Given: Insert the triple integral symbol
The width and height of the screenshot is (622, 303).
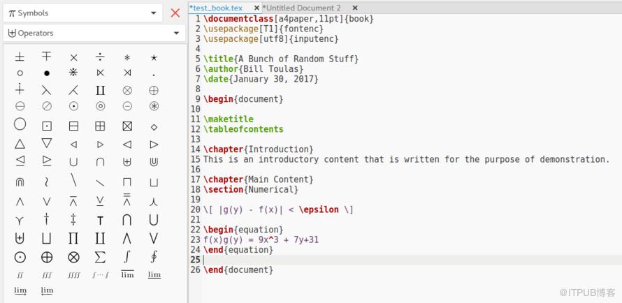Looking at the screenshot, I should [47, 274].
